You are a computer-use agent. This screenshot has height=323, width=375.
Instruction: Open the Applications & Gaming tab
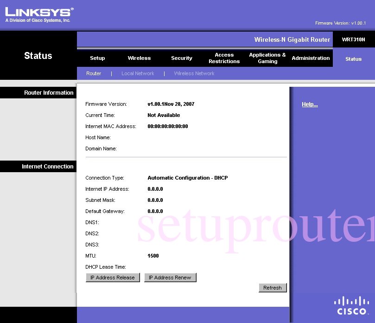pos(267,58)
